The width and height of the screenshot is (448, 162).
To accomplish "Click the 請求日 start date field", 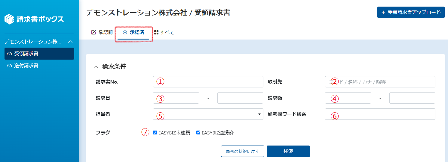I will point(176,98).
